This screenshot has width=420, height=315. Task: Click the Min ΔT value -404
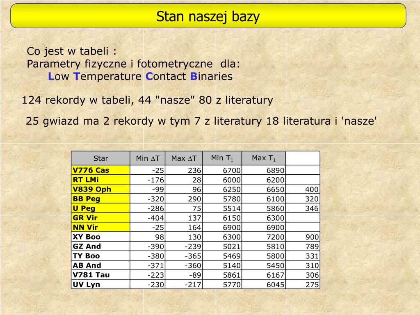(155, 218)
